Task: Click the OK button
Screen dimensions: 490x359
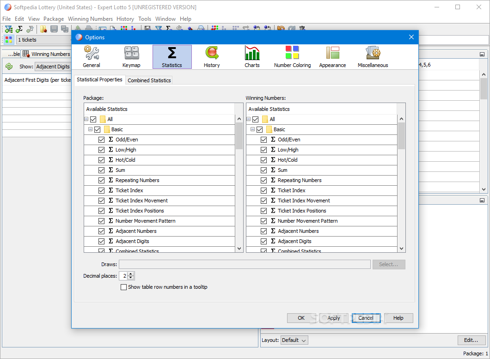Action: (x=301, y=318)
